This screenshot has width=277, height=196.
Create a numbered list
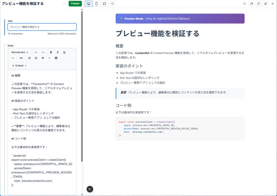(36, 58)
